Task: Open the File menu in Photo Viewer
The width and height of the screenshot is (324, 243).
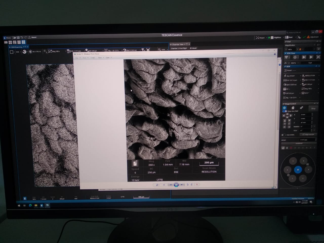Action: coord(77,58)
